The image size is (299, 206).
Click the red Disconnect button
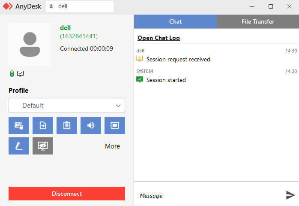(67, 194)
